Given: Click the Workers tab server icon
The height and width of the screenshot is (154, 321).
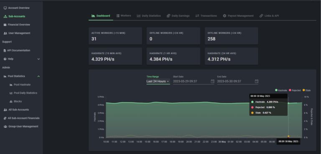Looking at the screenshot, I should point(118,16).
